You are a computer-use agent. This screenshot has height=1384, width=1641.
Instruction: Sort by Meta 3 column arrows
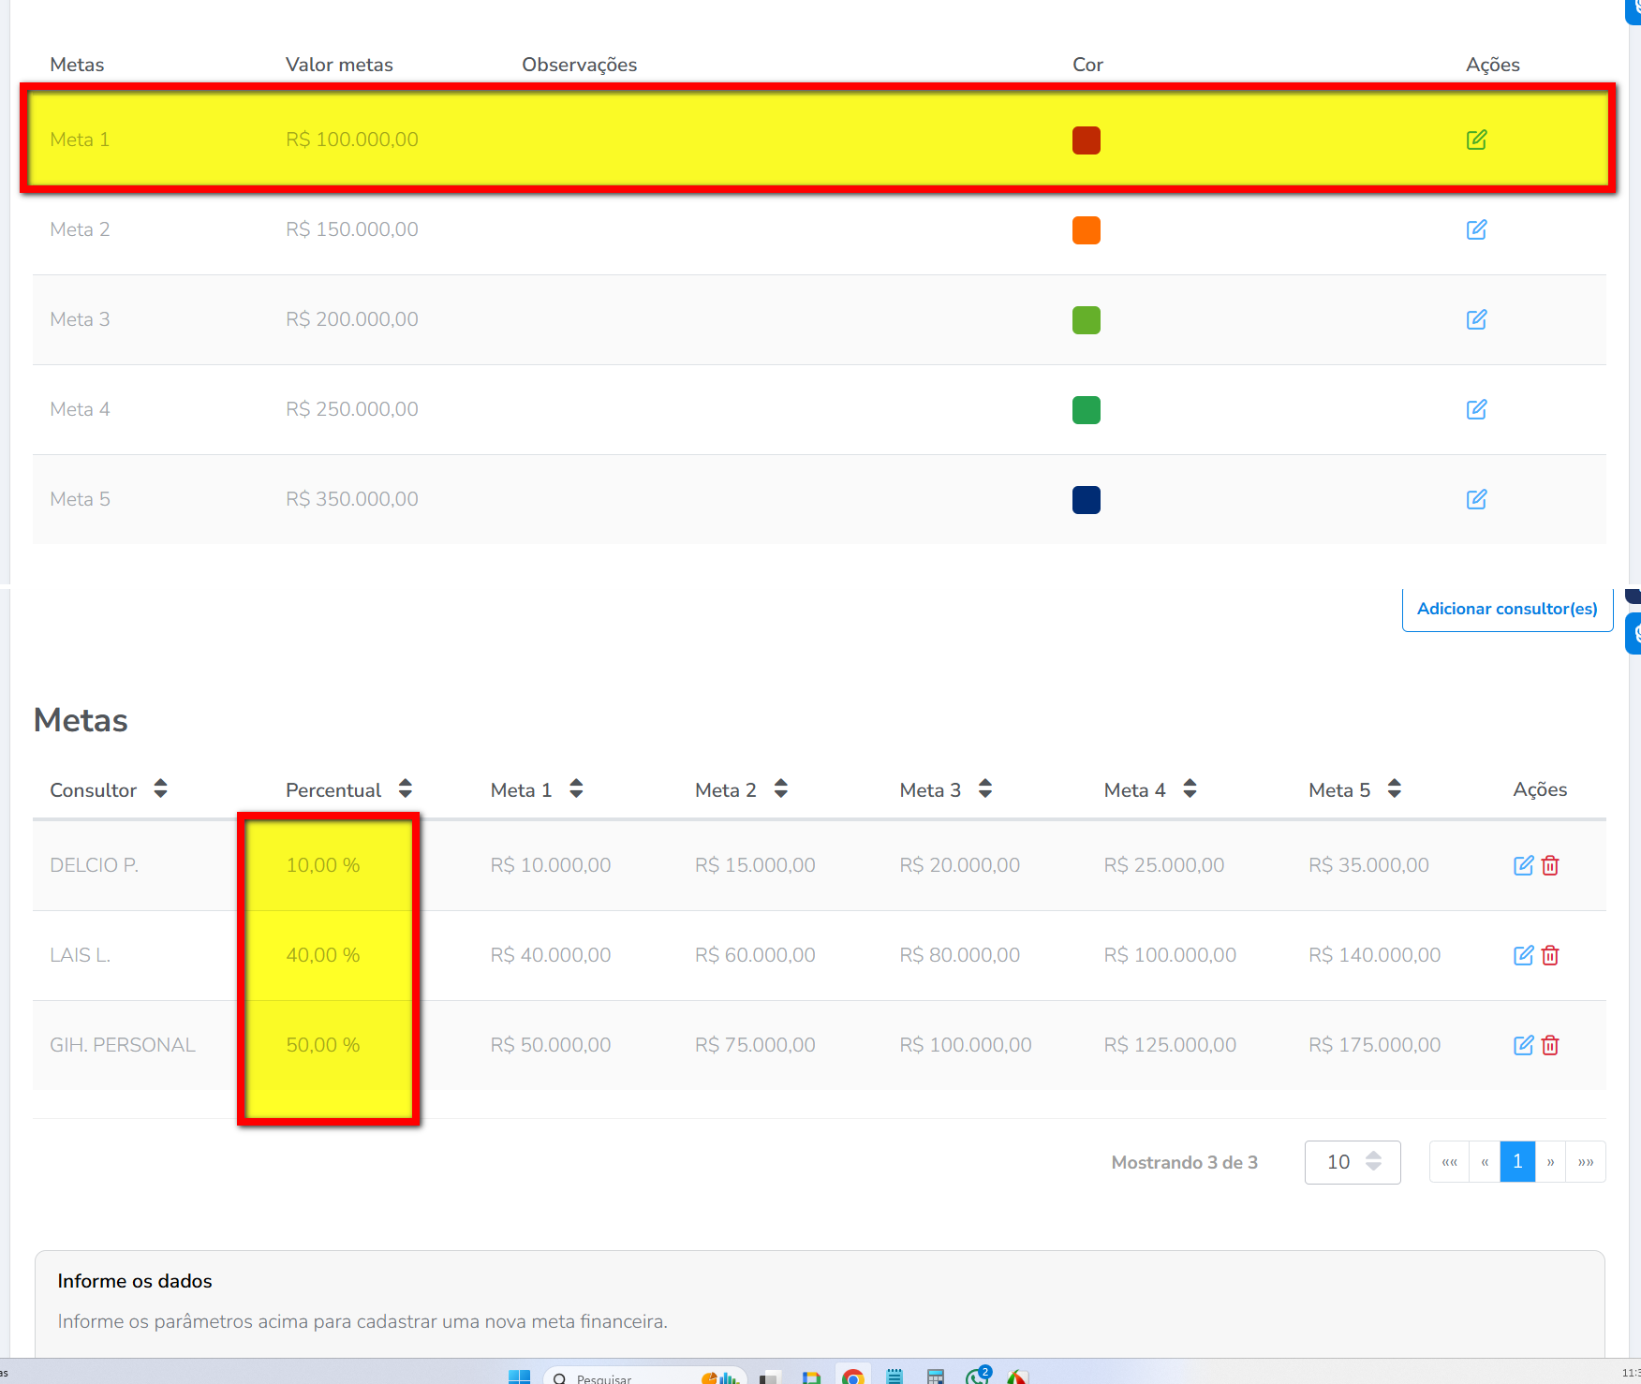point(984,789)
